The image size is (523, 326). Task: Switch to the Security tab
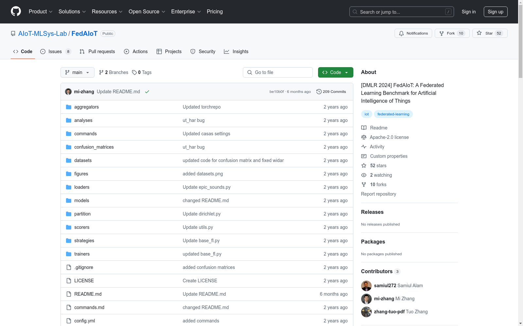(203, 52)
